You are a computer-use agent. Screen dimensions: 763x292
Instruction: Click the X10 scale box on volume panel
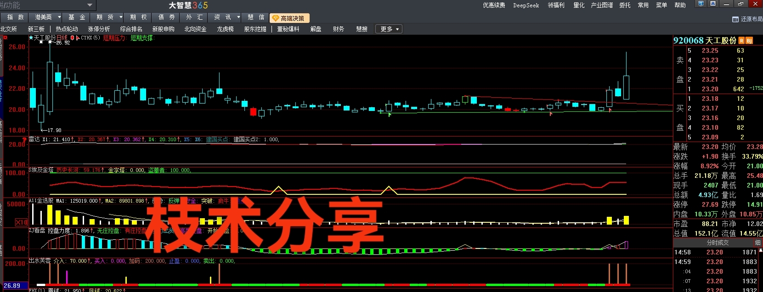[x=21, y=222]
